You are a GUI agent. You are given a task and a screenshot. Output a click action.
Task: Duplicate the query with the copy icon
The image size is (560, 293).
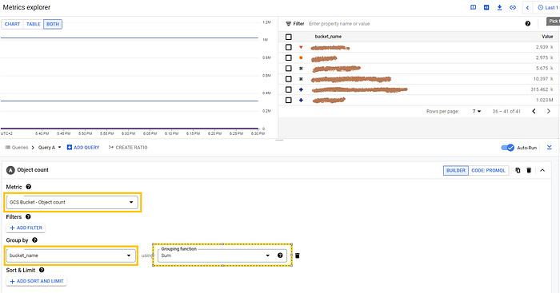pos(518,170)
